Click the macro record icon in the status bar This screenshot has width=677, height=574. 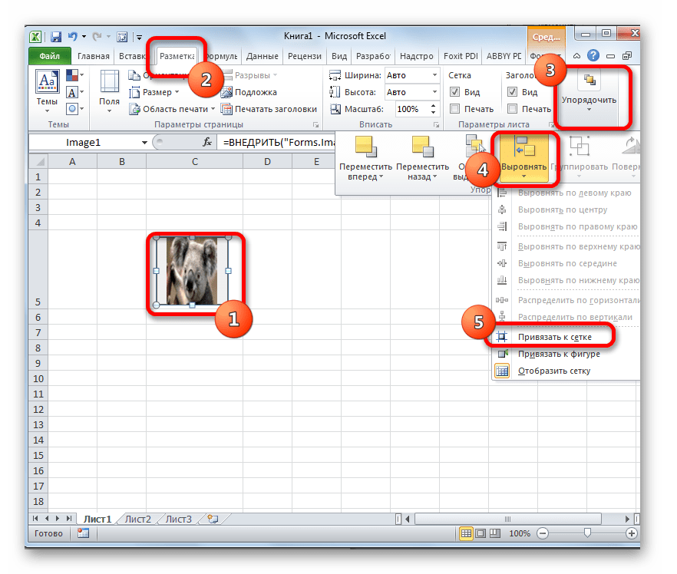pos(83,533)
